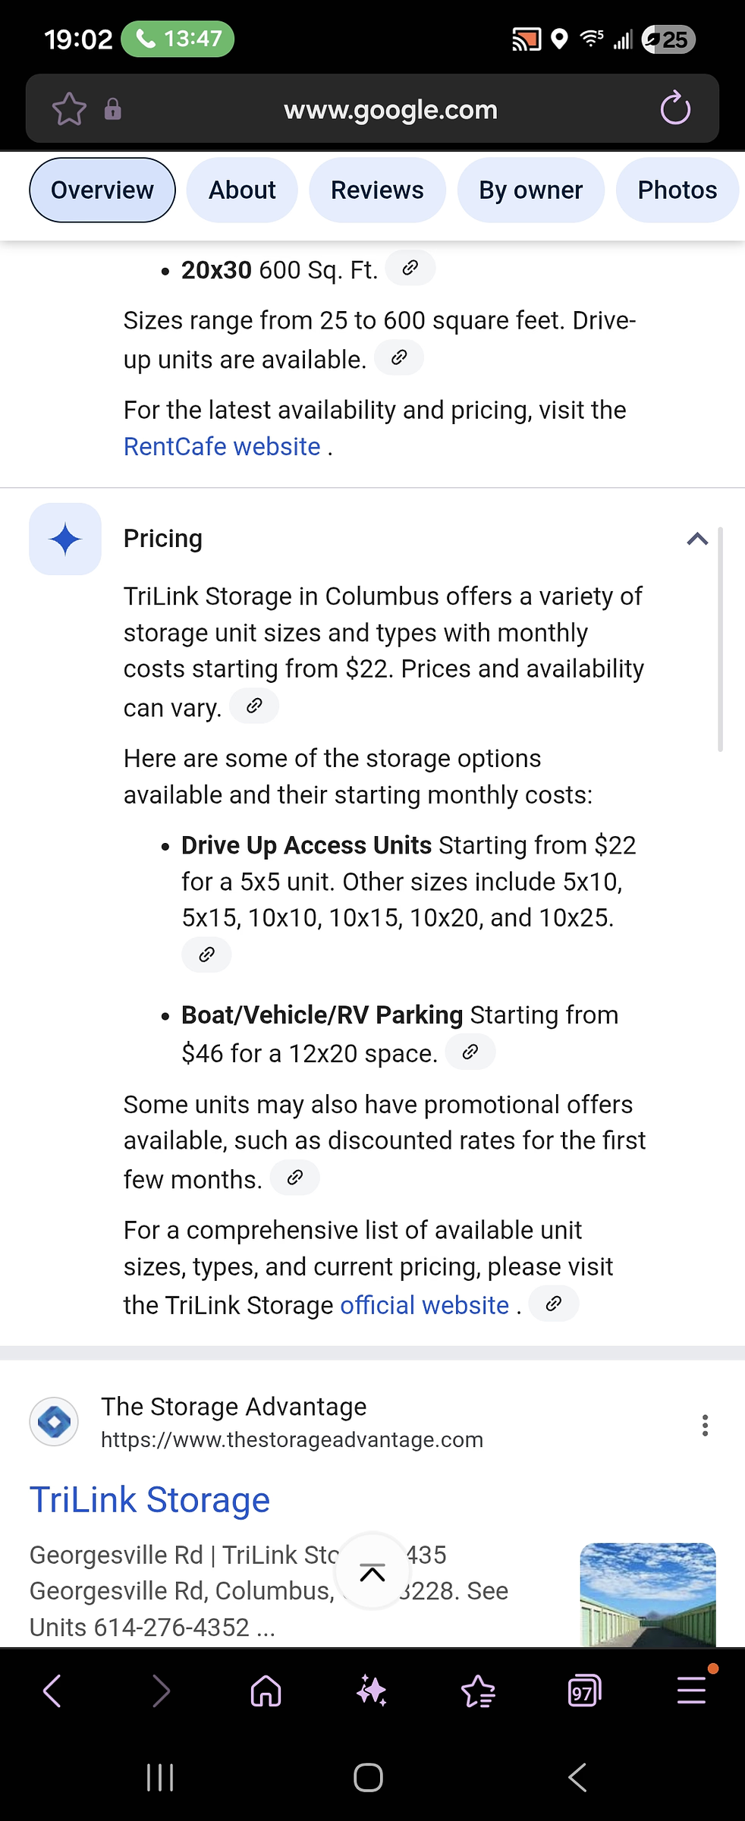Open the browser hamburger menu
This screenshot has height=1821, width=745.
692,1689
